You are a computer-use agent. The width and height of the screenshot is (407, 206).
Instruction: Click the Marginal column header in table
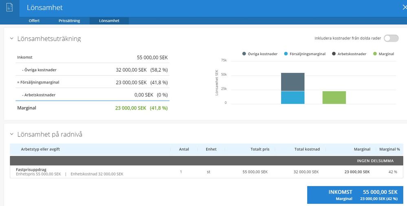(362, 149)
